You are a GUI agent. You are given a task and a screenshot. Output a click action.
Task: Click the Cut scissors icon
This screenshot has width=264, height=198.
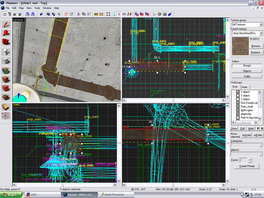[78, 14]
